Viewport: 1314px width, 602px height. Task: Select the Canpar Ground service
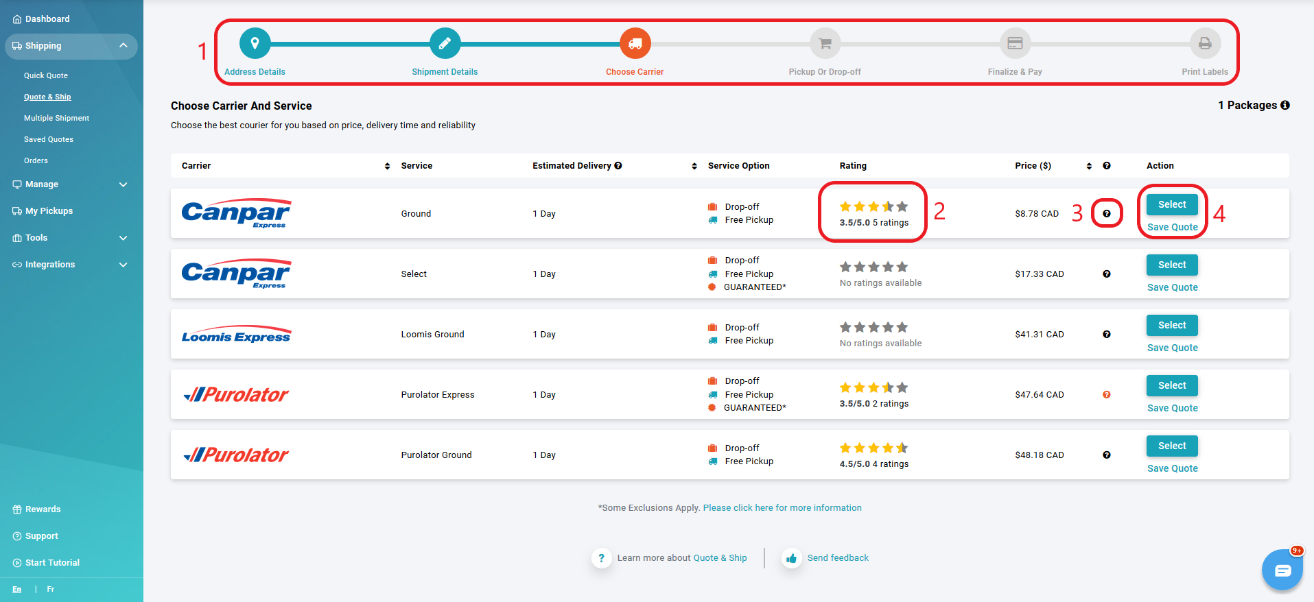pos(1172,204)
